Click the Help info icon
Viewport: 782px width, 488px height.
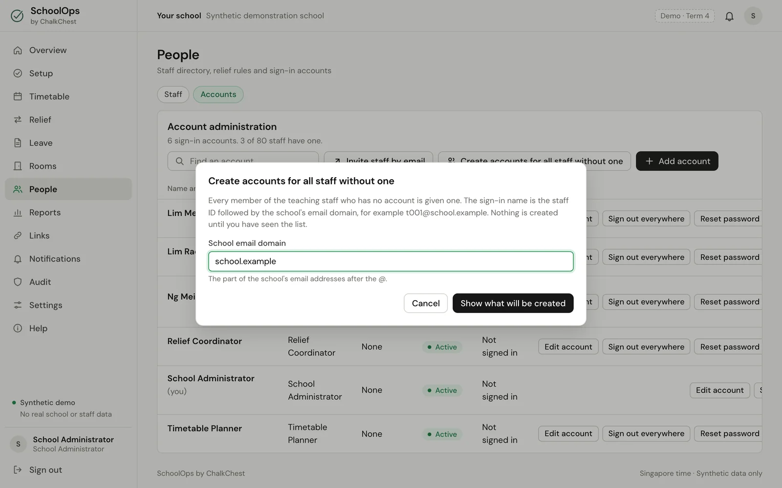point(18,328)
